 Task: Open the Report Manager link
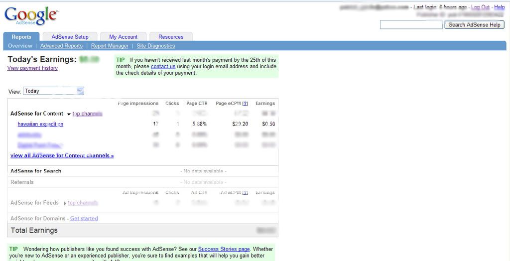click(110, 46)
